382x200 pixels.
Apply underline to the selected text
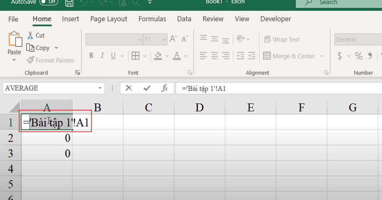coord(113,55)
